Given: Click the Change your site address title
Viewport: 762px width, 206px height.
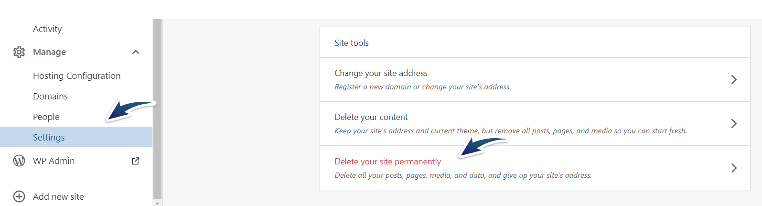Looking at the screenshot, I should pos(381,73).
